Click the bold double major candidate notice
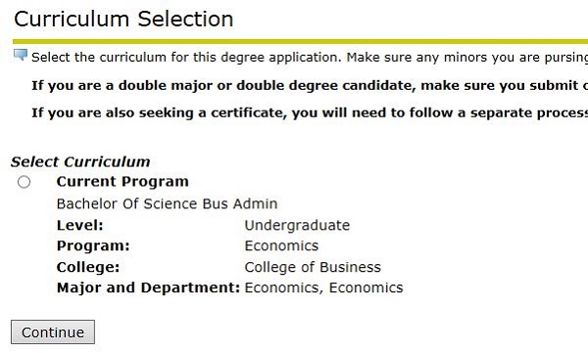Screen dimensions: 588x353 tap(310, 85)
